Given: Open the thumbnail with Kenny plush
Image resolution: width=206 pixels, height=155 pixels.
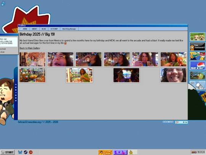Looking at the screenshot, I should click(174, 59).
